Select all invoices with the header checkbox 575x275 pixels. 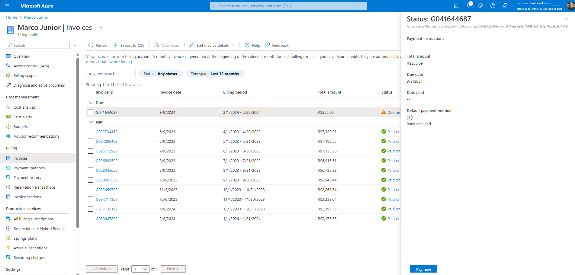click(x=91, y=92)
